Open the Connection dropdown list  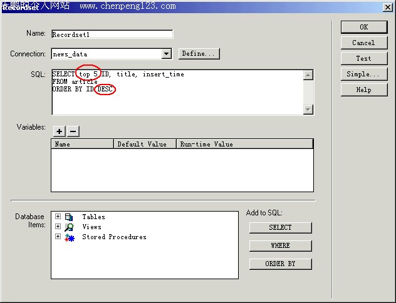[166, 54]
